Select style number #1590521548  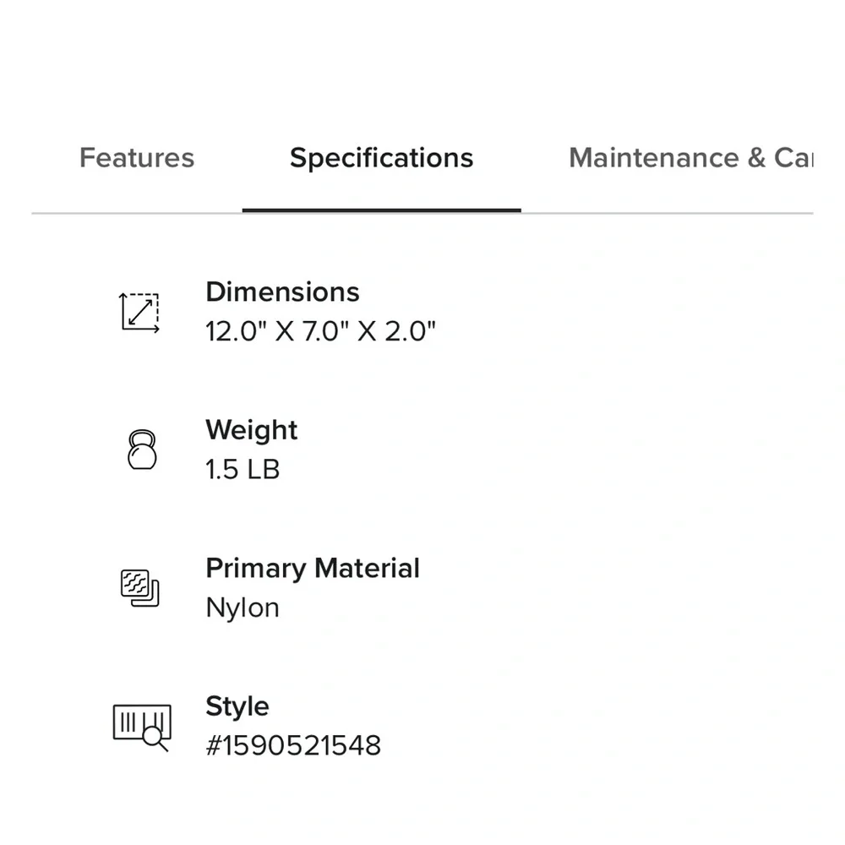[293, 746]
